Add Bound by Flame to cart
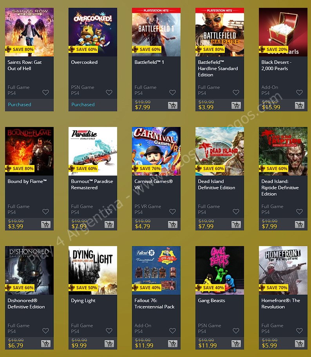The width and height of the screenshot is (311, 357). [46, 225]
